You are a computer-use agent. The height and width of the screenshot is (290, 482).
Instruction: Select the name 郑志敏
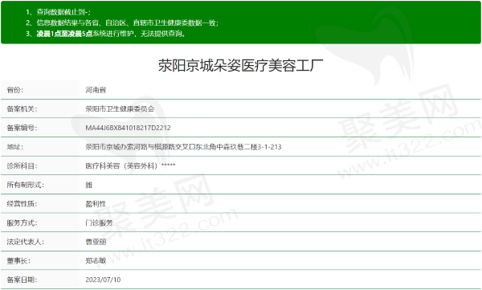click(x=96, y=261)
